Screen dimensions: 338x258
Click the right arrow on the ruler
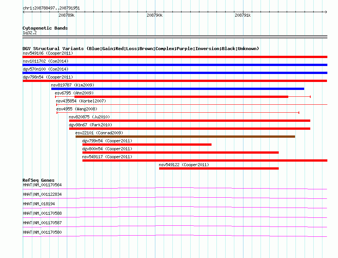click(x=326, y=12)
